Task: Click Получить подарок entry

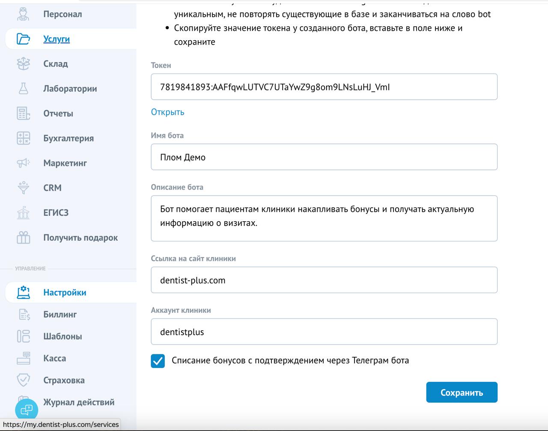Action: pyautogui.click(x=80, y=238)
